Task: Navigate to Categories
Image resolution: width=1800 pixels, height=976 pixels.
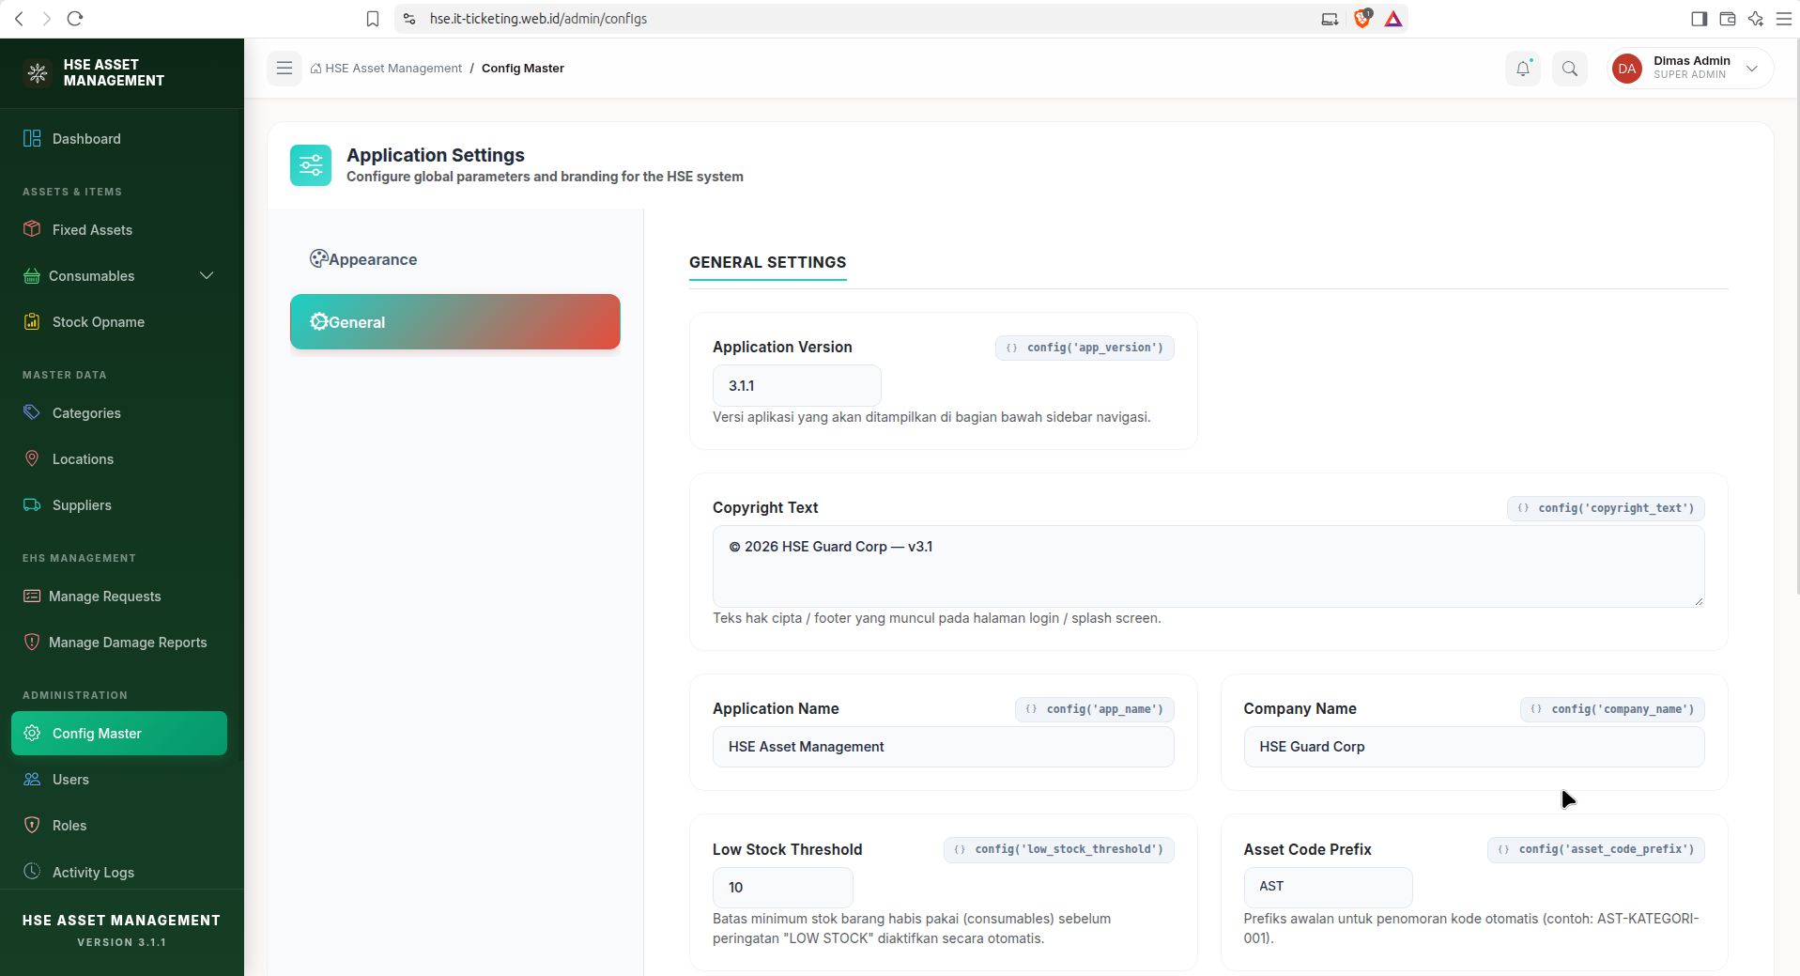Action: 119,413
